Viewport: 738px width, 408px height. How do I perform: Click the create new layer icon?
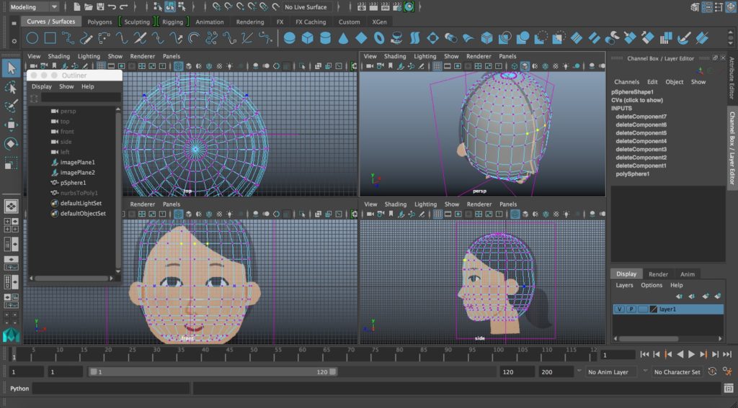tap(706, 296)
